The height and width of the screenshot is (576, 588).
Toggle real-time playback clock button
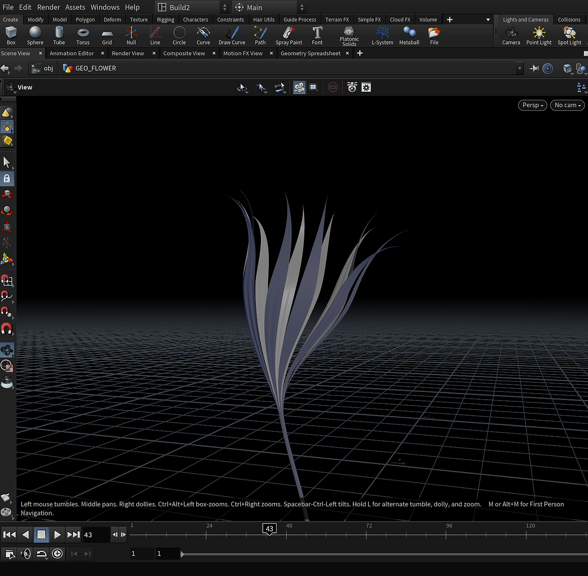pos(57,553)
